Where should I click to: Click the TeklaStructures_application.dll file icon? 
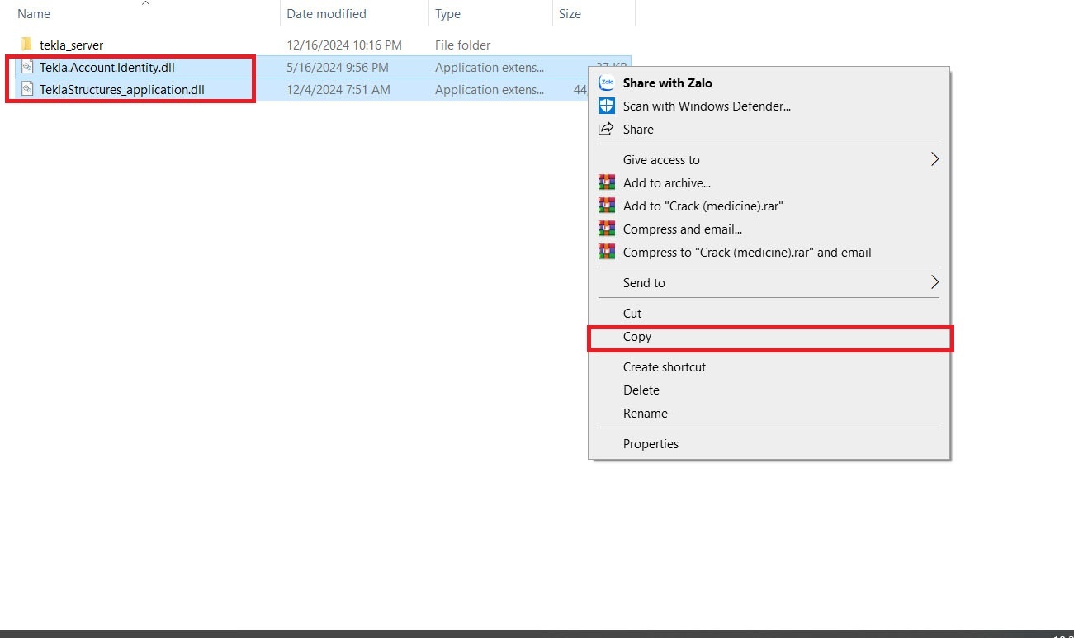[x=27, y=89]
